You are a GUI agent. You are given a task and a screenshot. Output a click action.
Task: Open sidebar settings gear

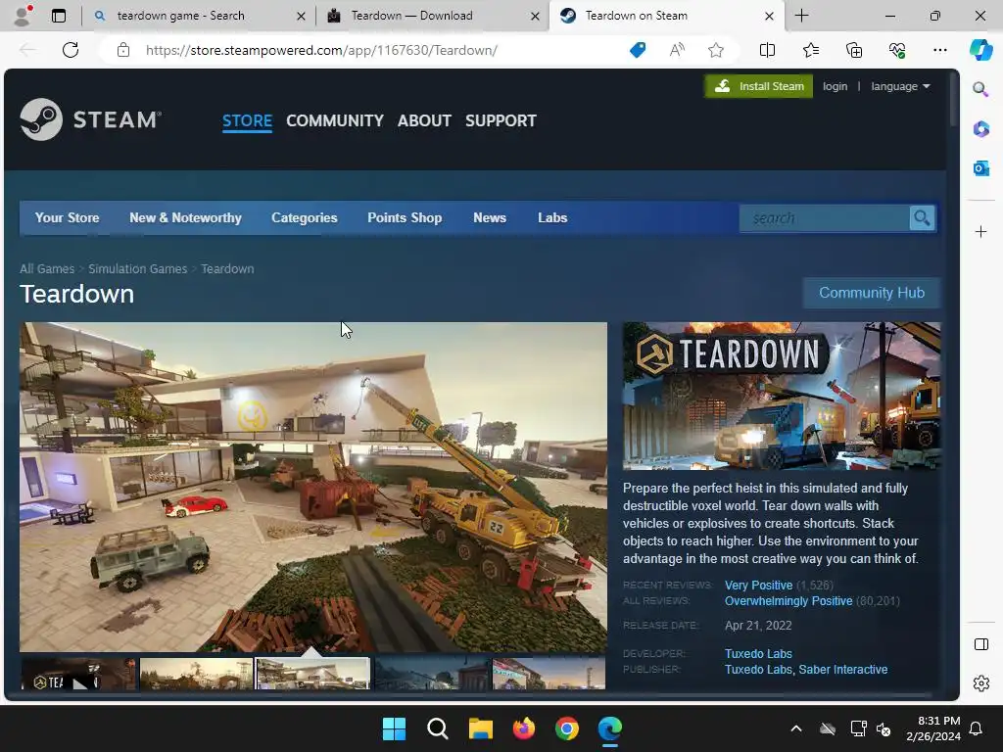980,683
